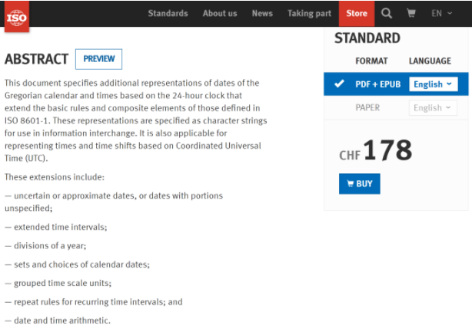Open English dropdown in the PAPER row

click(x=432, y=107)
